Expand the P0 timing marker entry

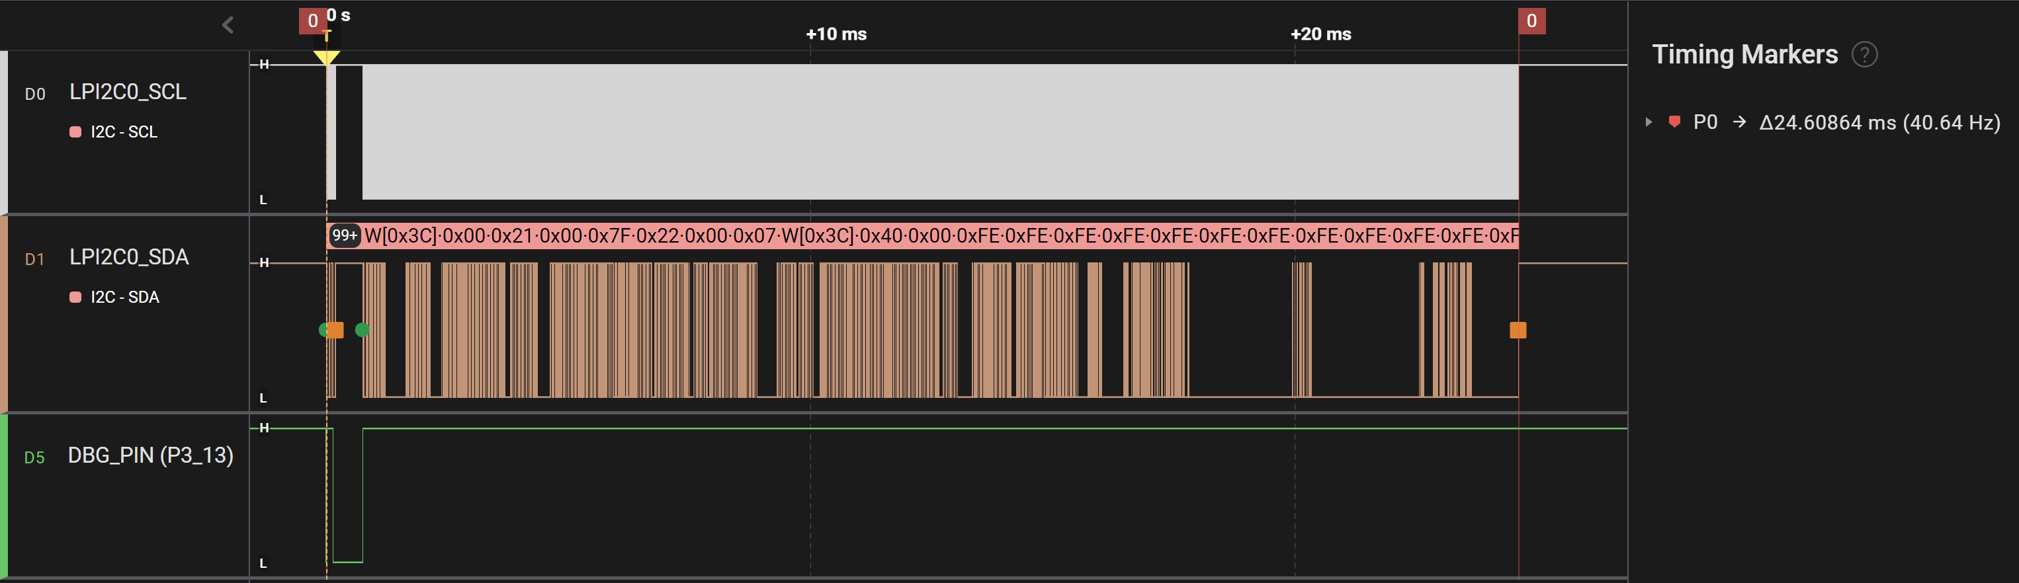(1649, 122)
